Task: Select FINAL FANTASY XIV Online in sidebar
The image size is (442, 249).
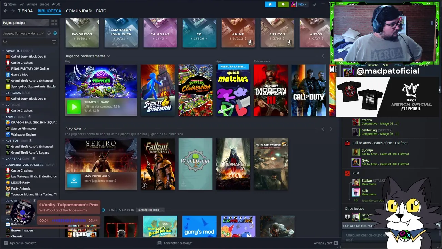Action: click(30, 68)
